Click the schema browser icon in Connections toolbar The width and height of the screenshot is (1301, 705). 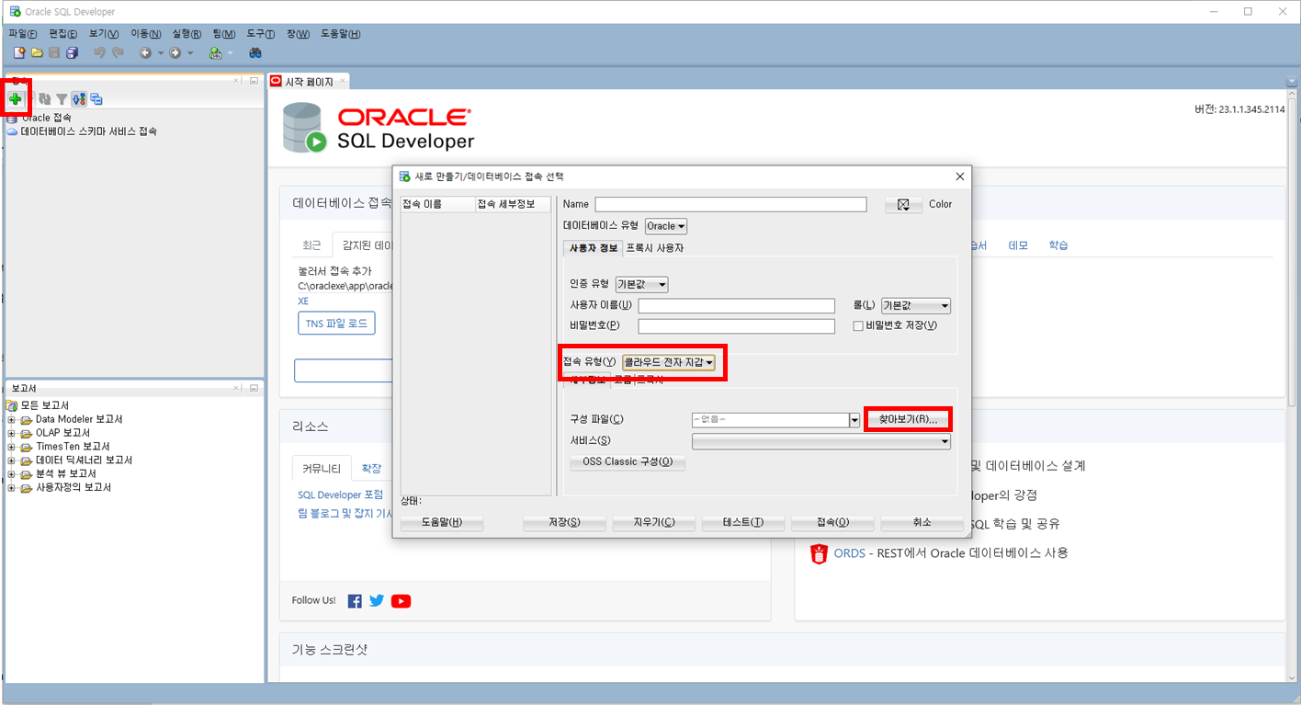[x=79, y=98]
